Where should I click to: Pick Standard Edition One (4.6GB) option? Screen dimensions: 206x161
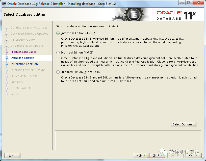(58, 72)
